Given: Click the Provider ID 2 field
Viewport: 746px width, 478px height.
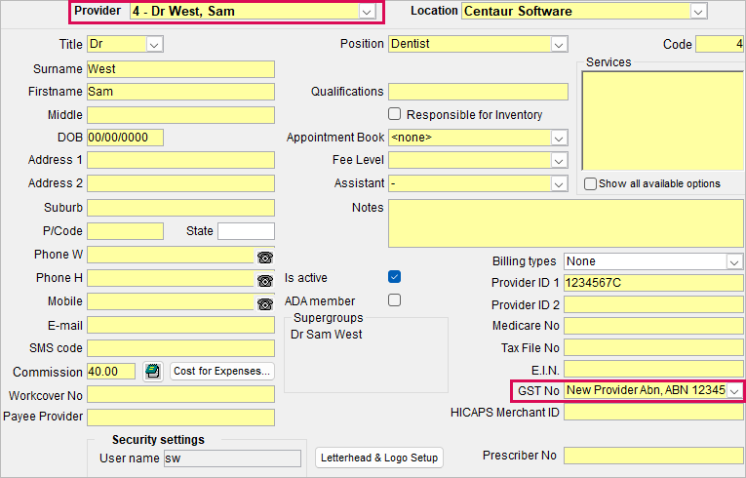Looking at the screenshot, I should [x=653, y=304].
